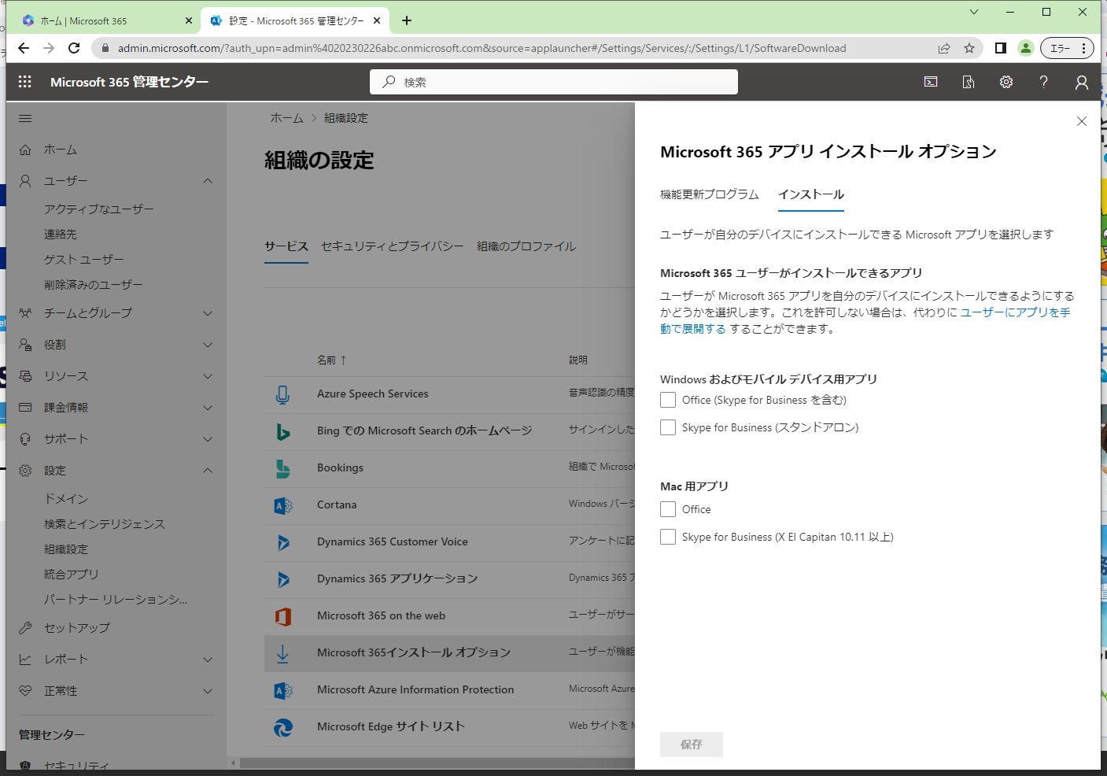Collapse navigation with hamburger icon
The height and width of the screenshot is (776, 1107).
(25, 118)
